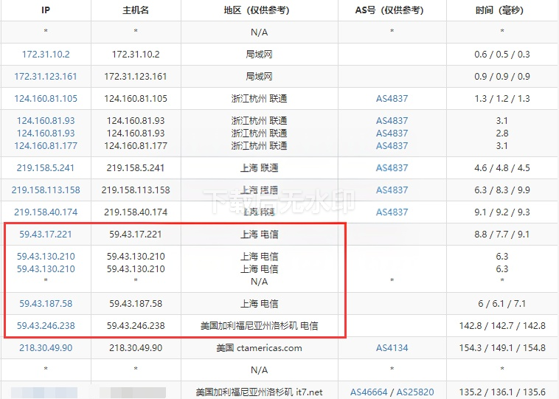Open 219.158.5.241 link in the IP column
The image size is (559, 399).
pos(46,168)
